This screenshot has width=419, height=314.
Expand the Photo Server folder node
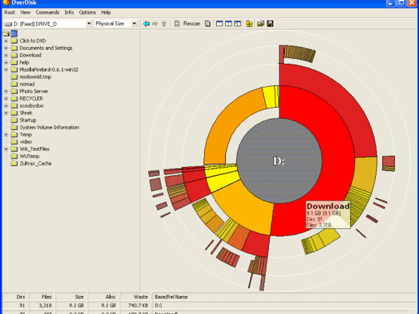(6, 92)
